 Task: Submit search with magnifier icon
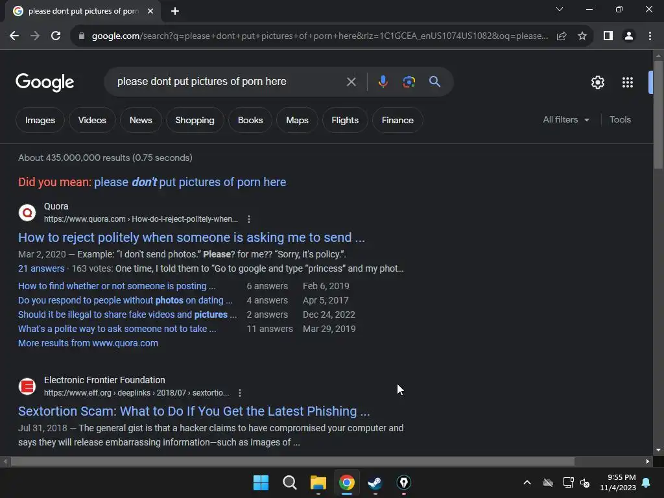434,82
